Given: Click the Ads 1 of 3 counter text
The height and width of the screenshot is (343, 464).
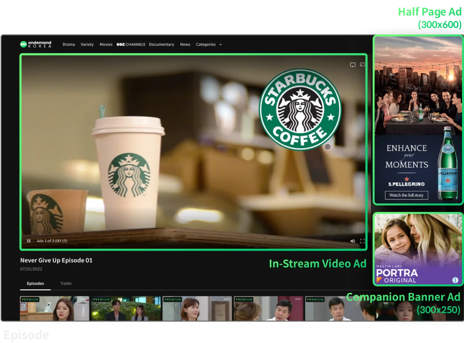Looking at the screenshot, I should click(52, 241).
